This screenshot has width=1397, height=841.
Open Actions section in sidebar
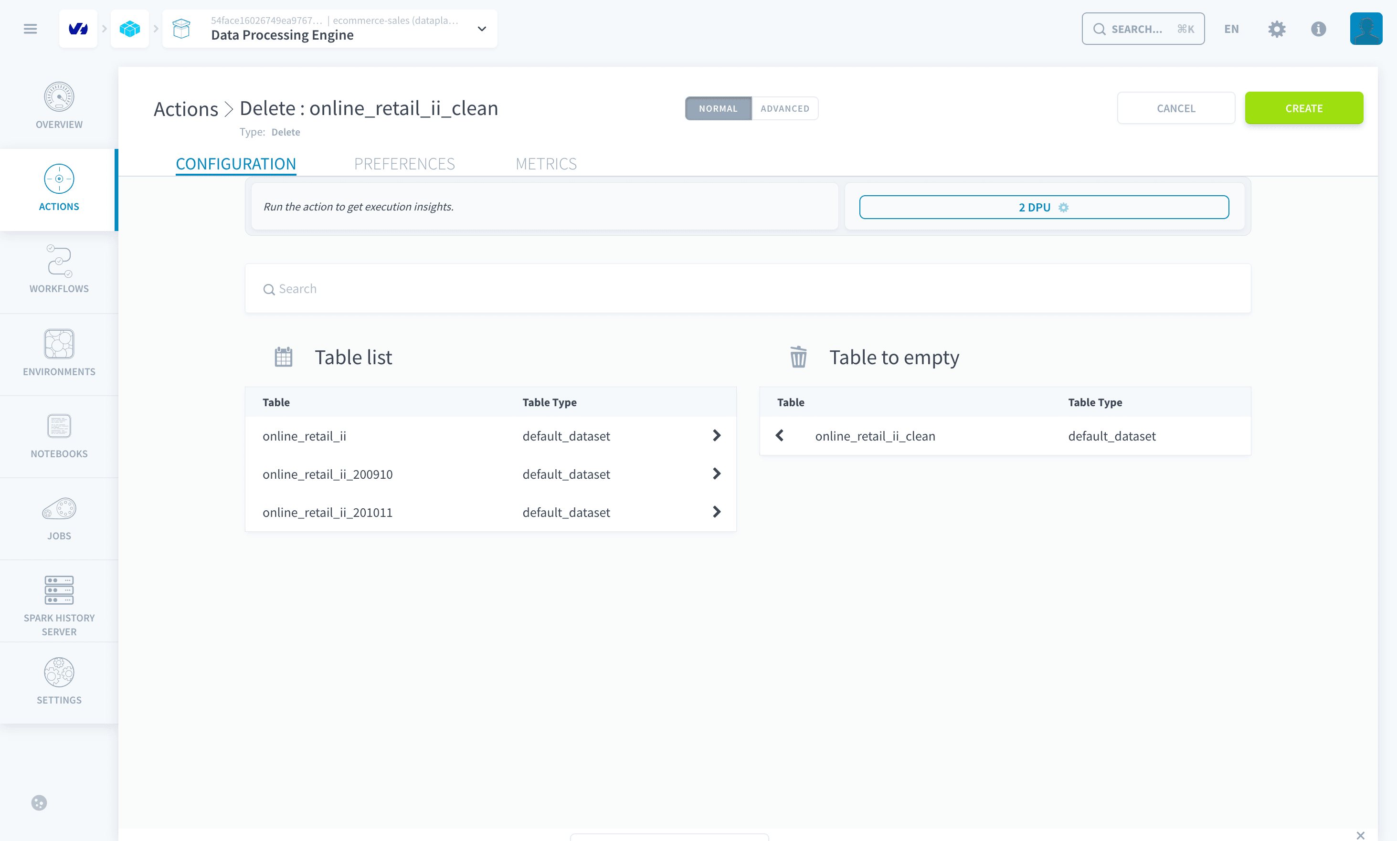59,189
